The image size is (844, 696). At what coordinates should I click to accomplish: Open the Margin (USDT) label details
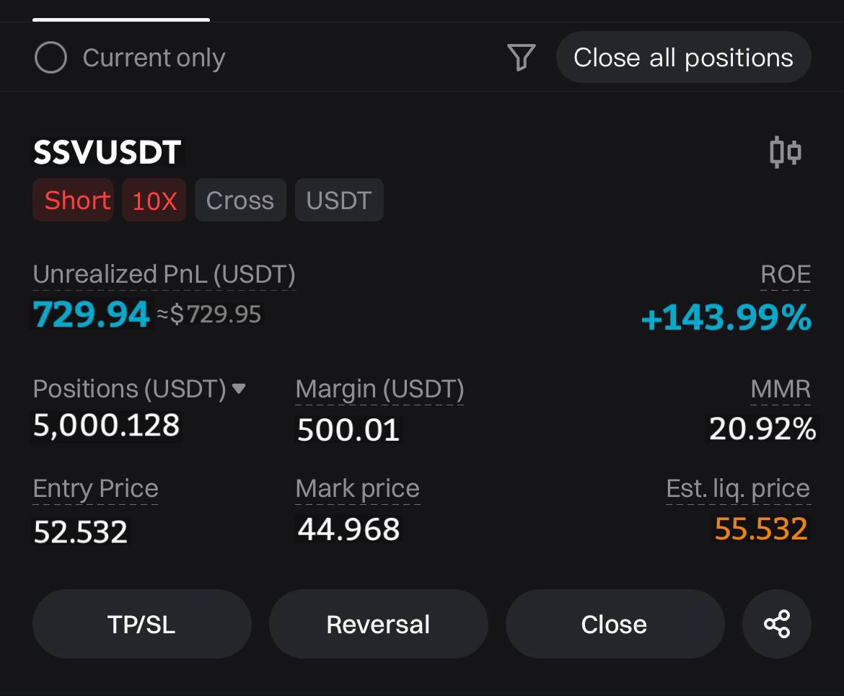(379, 389)
